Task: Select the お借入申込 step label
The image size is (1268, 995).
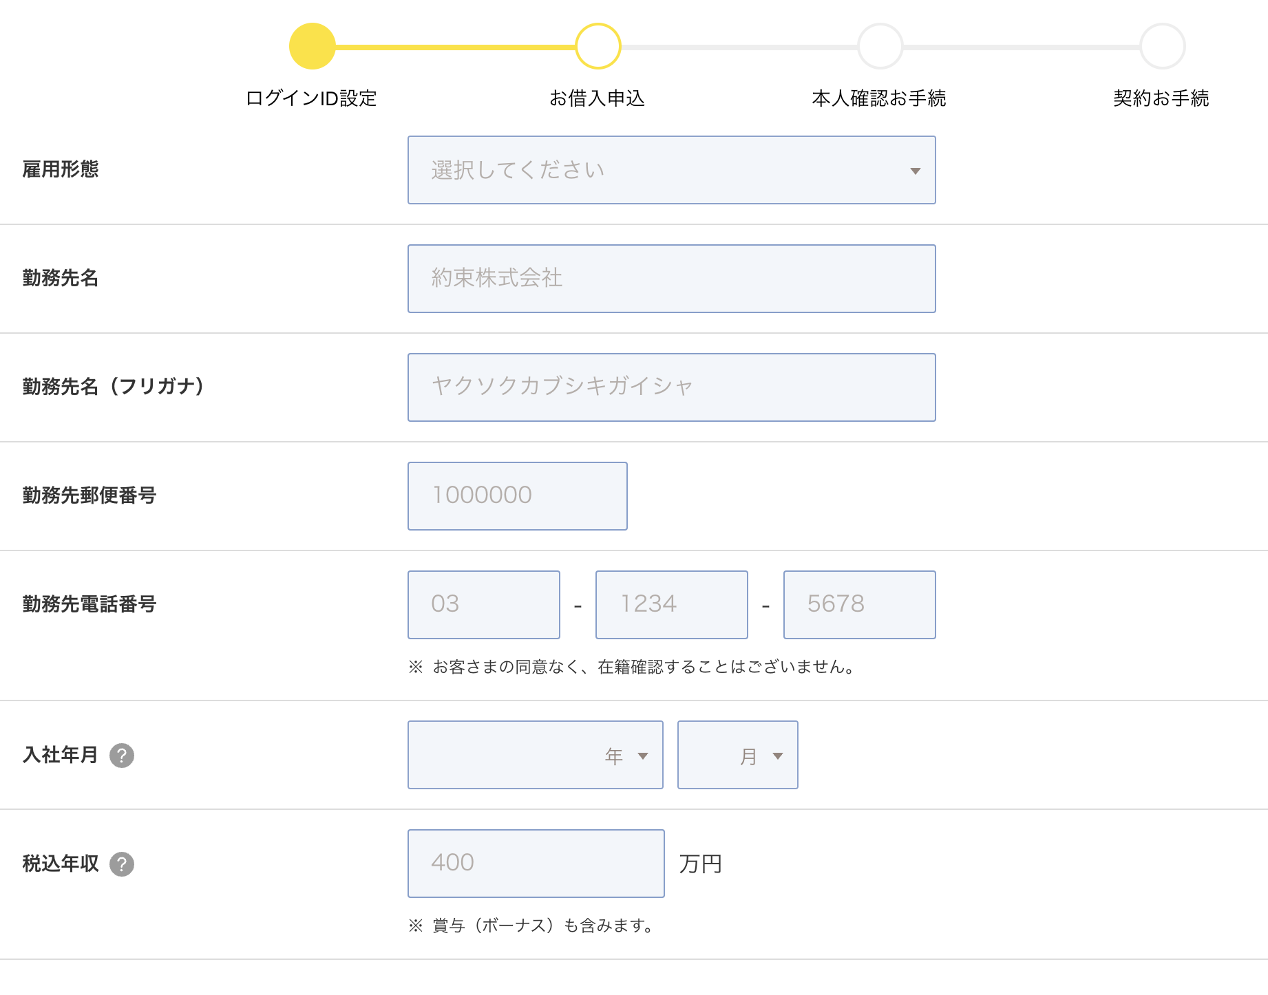Action: 597,98
